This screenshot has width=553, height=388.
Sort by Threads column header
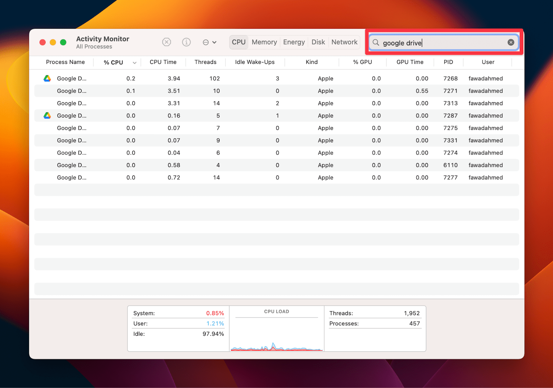pos(205,62)
